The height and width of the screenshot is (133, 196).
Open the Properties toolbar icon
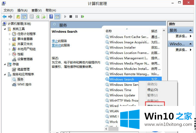(x=32, y=17)
